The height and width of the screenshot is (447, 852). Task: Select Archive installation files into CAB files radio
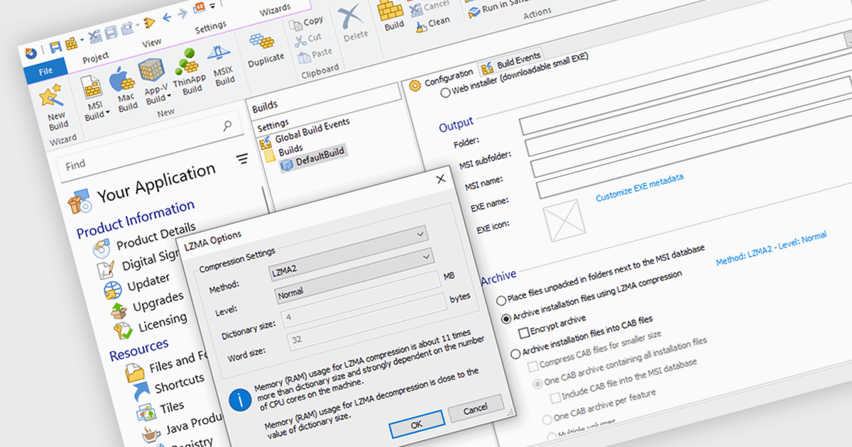515,355
